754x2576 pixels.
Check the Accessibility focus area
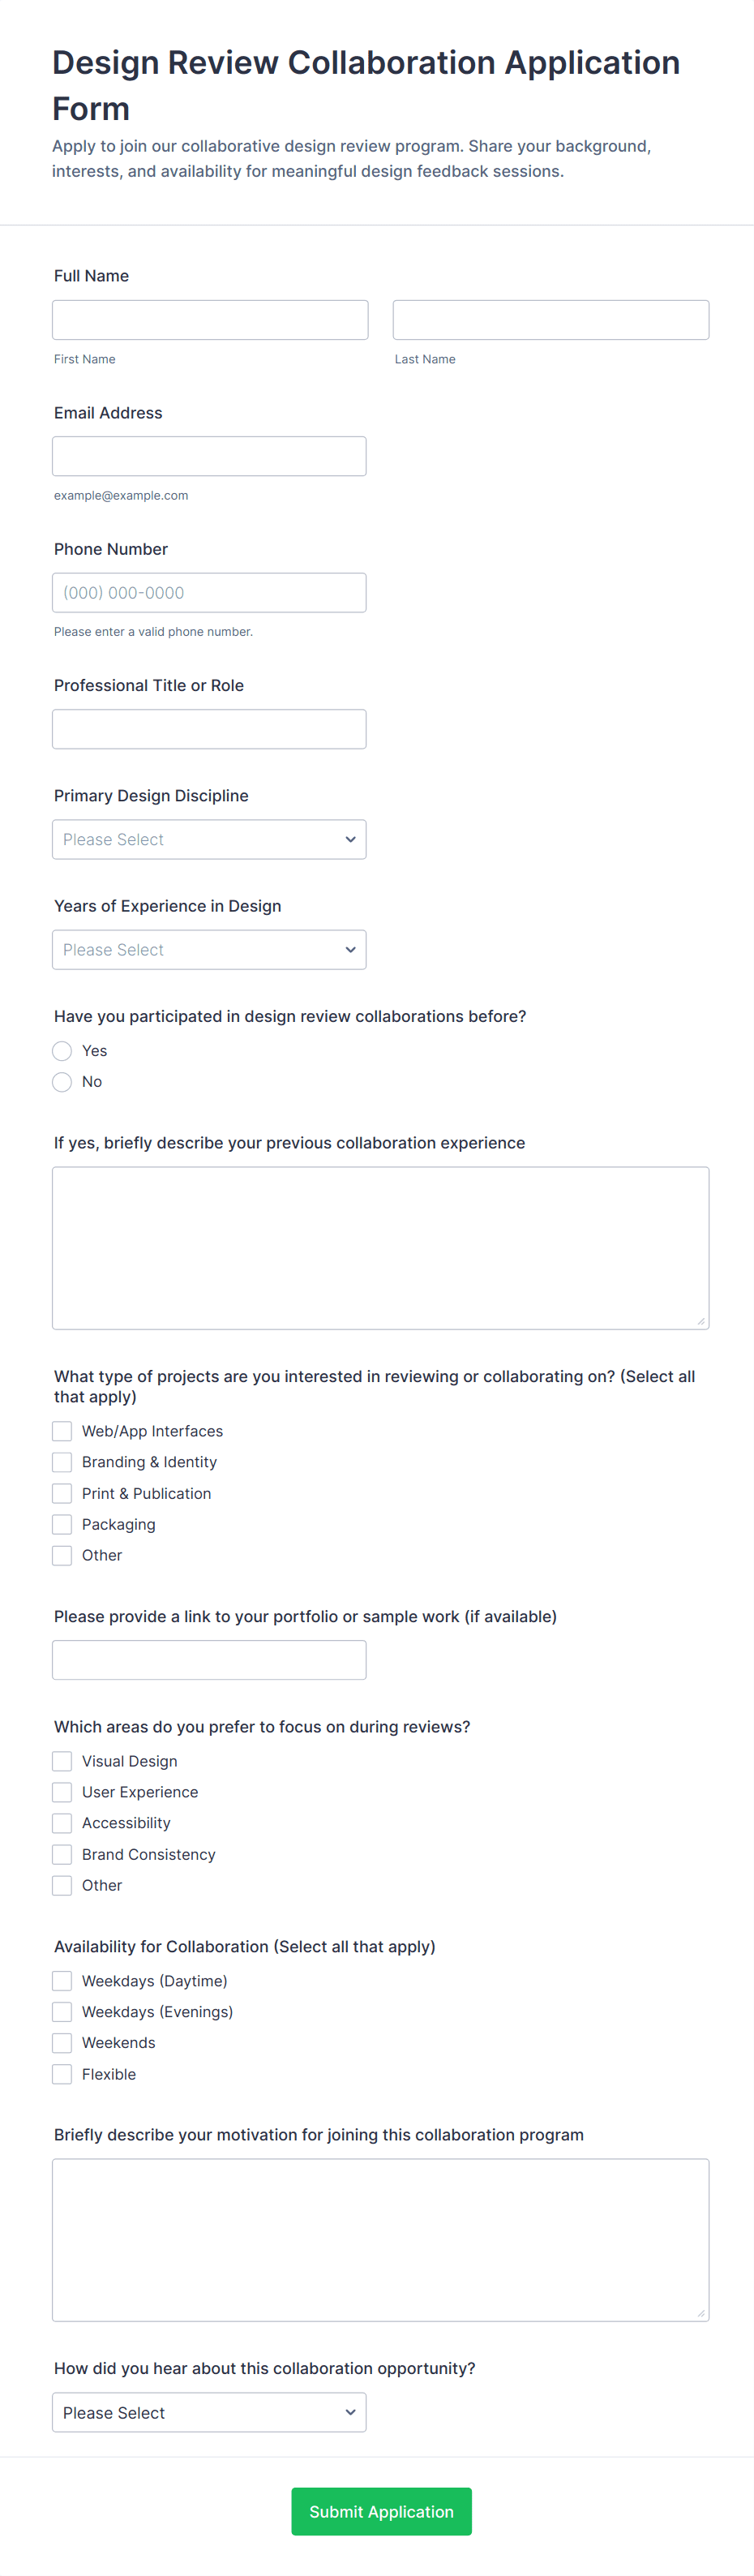[x=62, y=1824]
